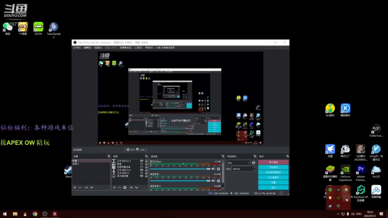
Task: Toggle lock on 文本 (GDI+) 3 source
Action: 146,161
